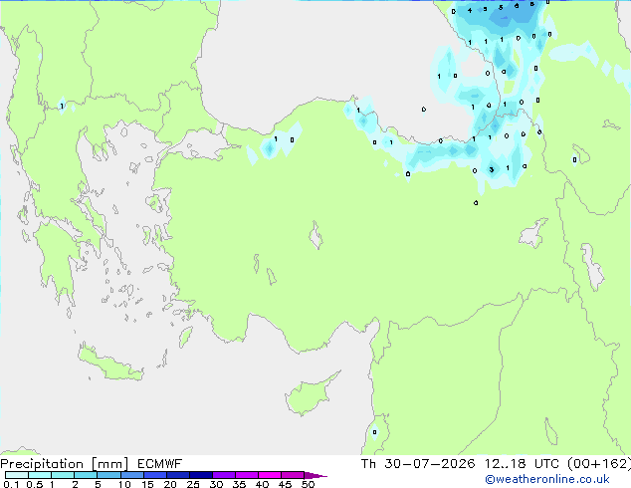This screenshot has height=488, width=631.
Task: Click the "Precipitation" title word
Action: point(42,464)
